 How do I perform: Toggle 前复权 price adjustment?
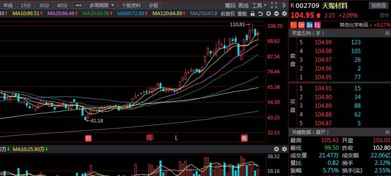click(228, 13)
